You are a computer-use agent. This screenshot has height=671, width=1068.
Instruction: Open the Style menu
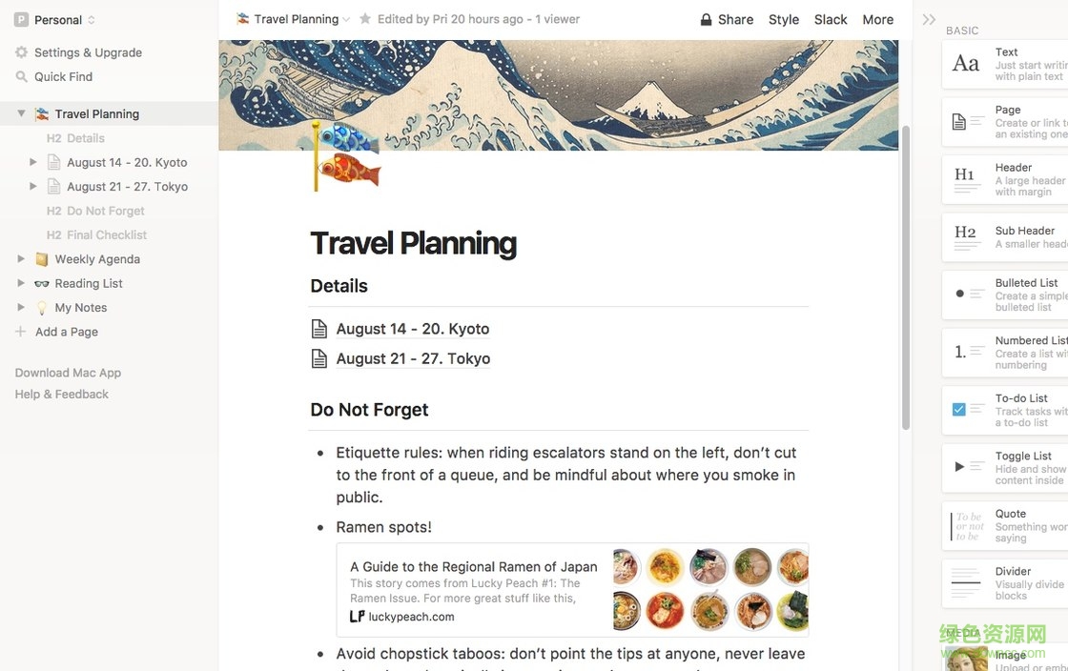click(x=784, y=19)
